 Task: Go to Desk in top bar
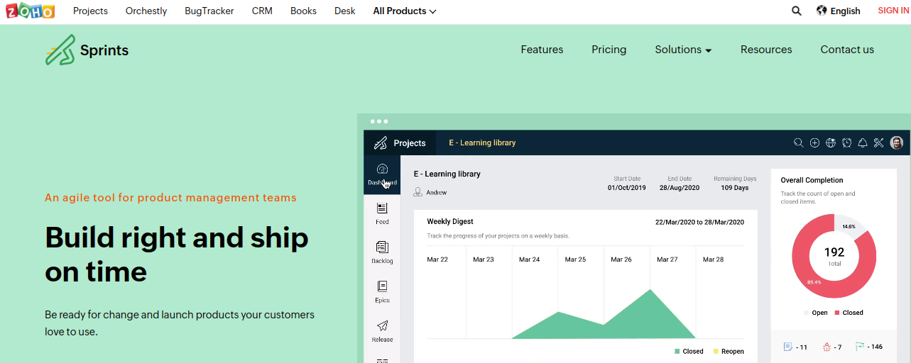click(x=345, y=11)
